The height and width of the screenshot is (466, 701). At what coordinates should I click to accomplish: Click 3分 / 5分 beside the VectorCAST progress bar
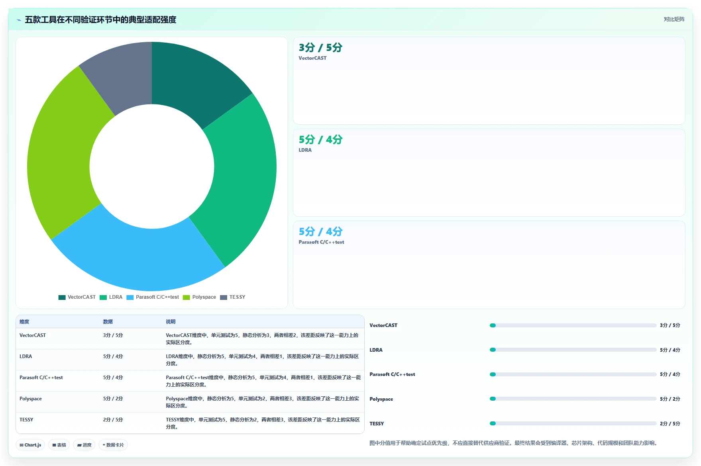pyautogui.click(x=670, y=325)
